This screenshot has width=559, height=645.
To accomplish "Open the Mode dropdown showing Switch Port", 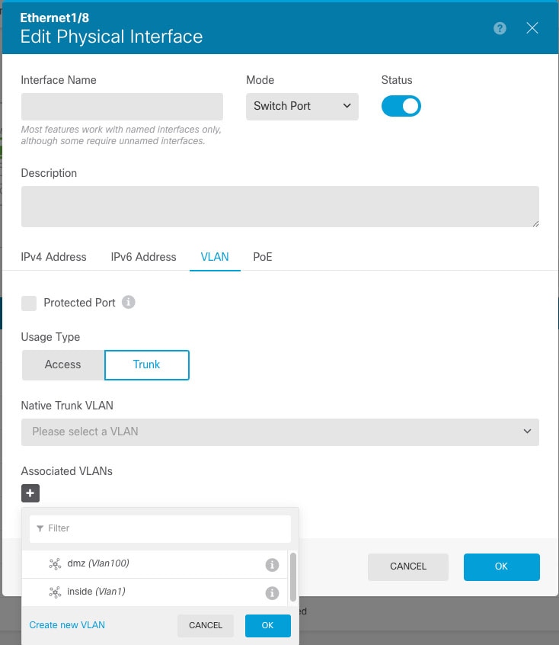I will [302, 107].
